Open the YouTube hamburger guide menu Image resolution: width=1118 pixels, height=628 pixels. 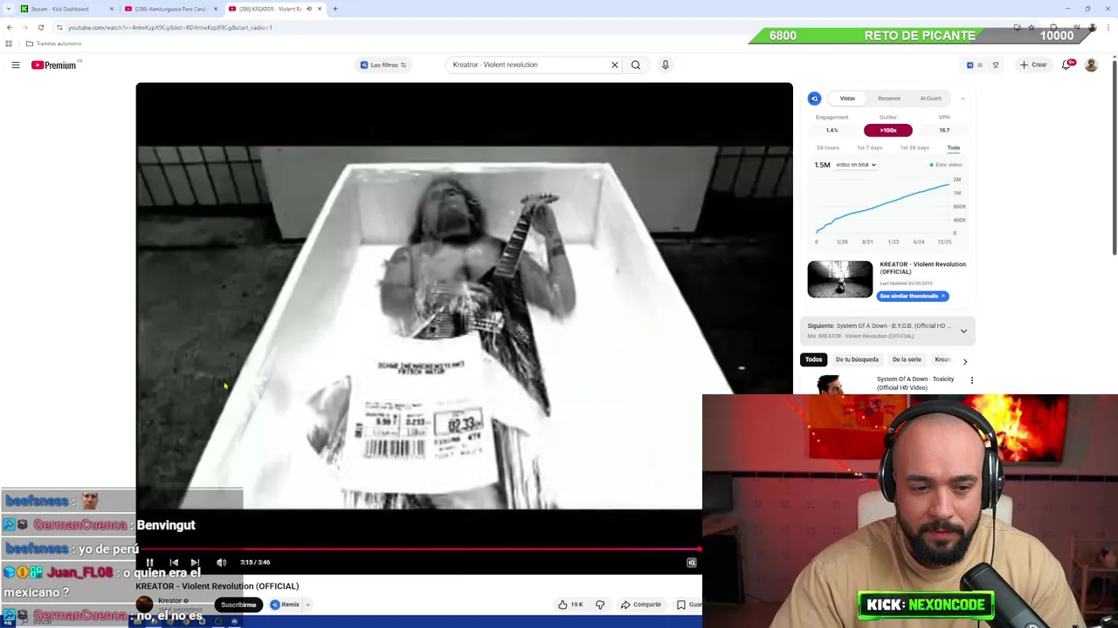16,65
